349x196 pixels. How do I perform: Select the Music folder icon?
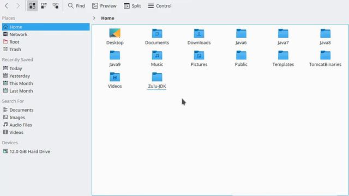coord(157,55)
